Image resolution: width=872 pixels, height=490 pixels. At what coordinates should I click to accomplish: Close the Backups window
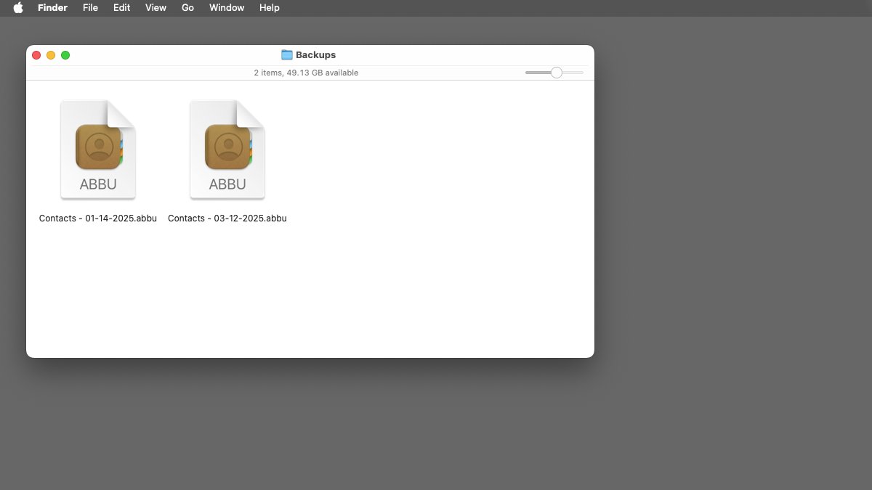pyautogui.click(x=36, y=55)
